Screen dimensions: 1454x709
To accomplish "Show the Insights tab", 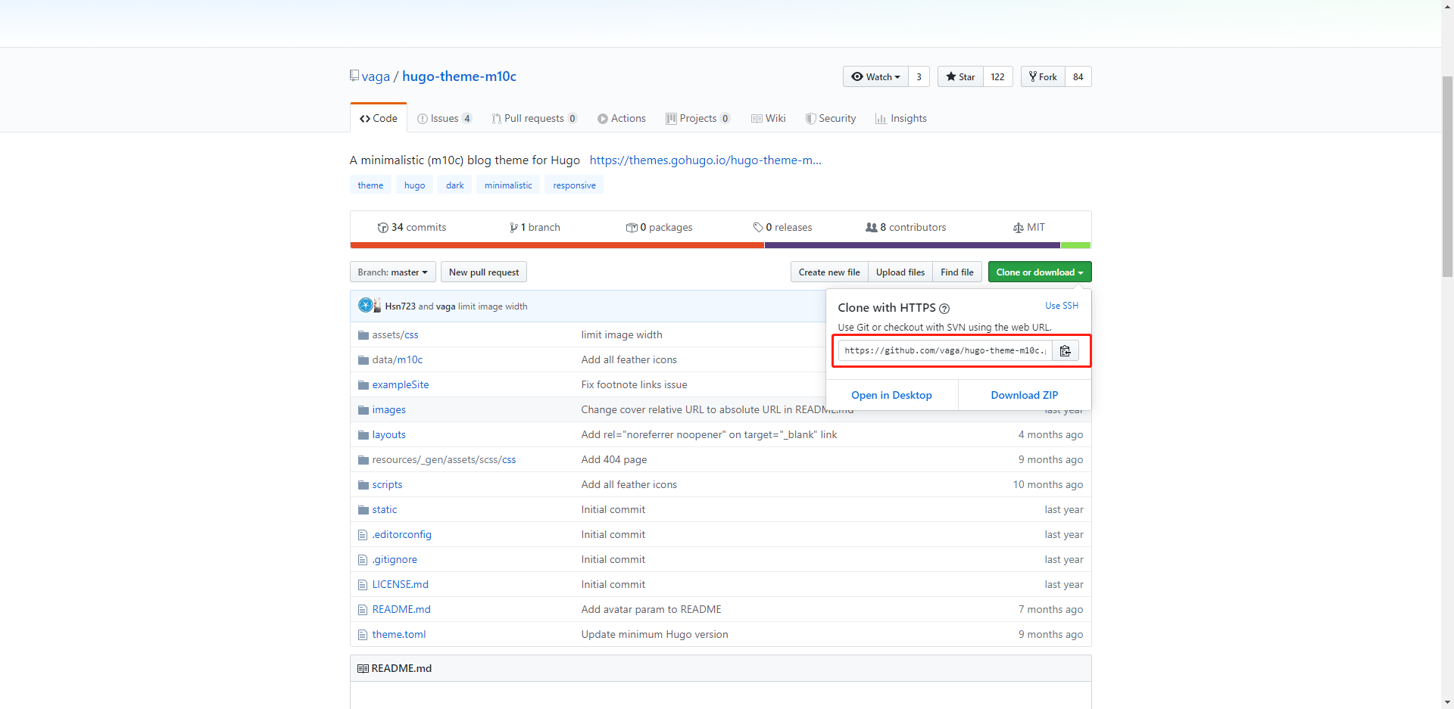I will (x=901, y=118).
